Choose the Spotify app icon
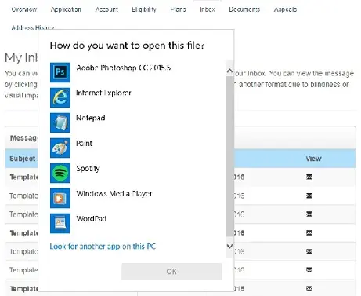The height and width of the screenshot is (296, 361). 60,173
